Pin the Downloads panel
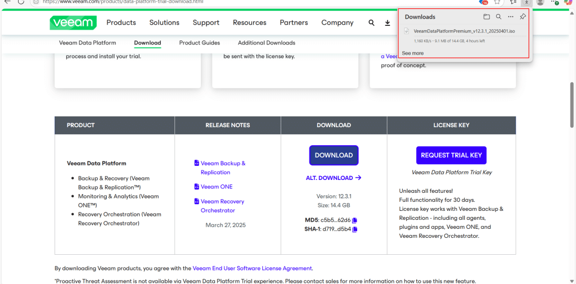This screenshot has height=284, width=576. (x=523, y=17)
